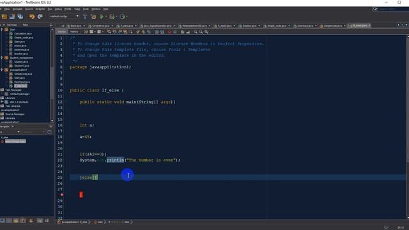
Task: Click the projects panel vertical scrollbar
Action: pos(52,74)
